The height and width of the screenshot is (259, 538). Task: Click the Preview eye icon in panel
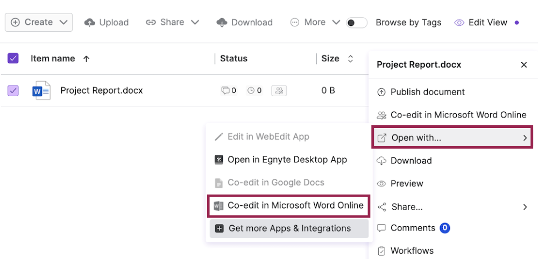[x=381, y=184]
